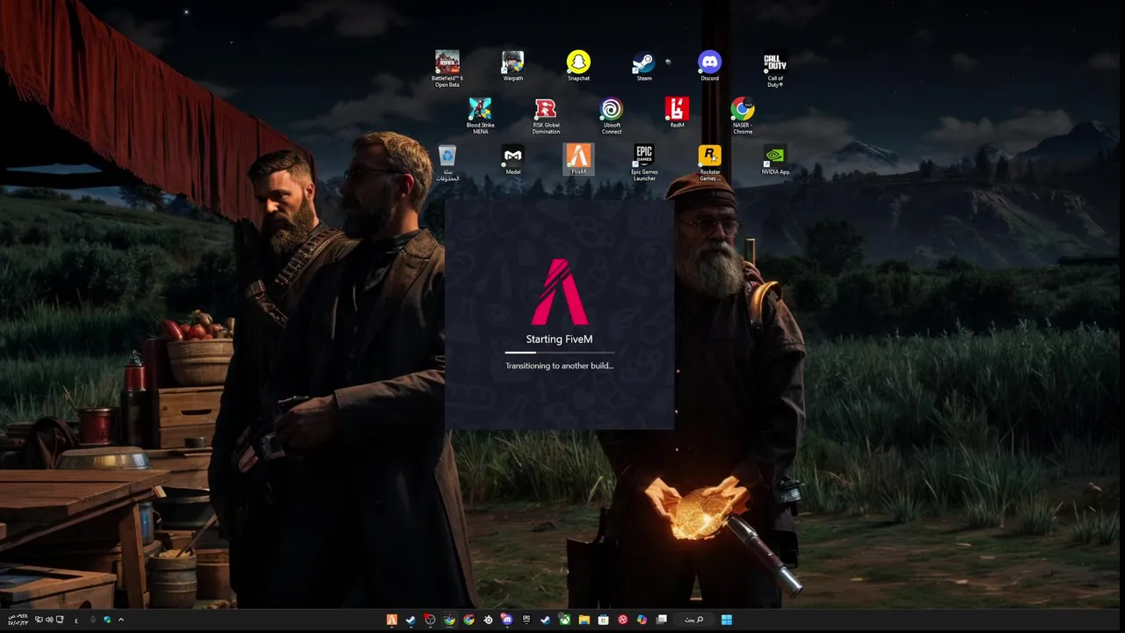
Task: Expand the hidden system tray icons chevron
Action: pyautogui.click(x=121, y=620)
